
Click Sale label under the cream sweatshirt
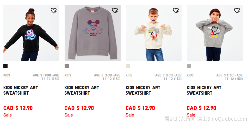[x=130, y=115]
